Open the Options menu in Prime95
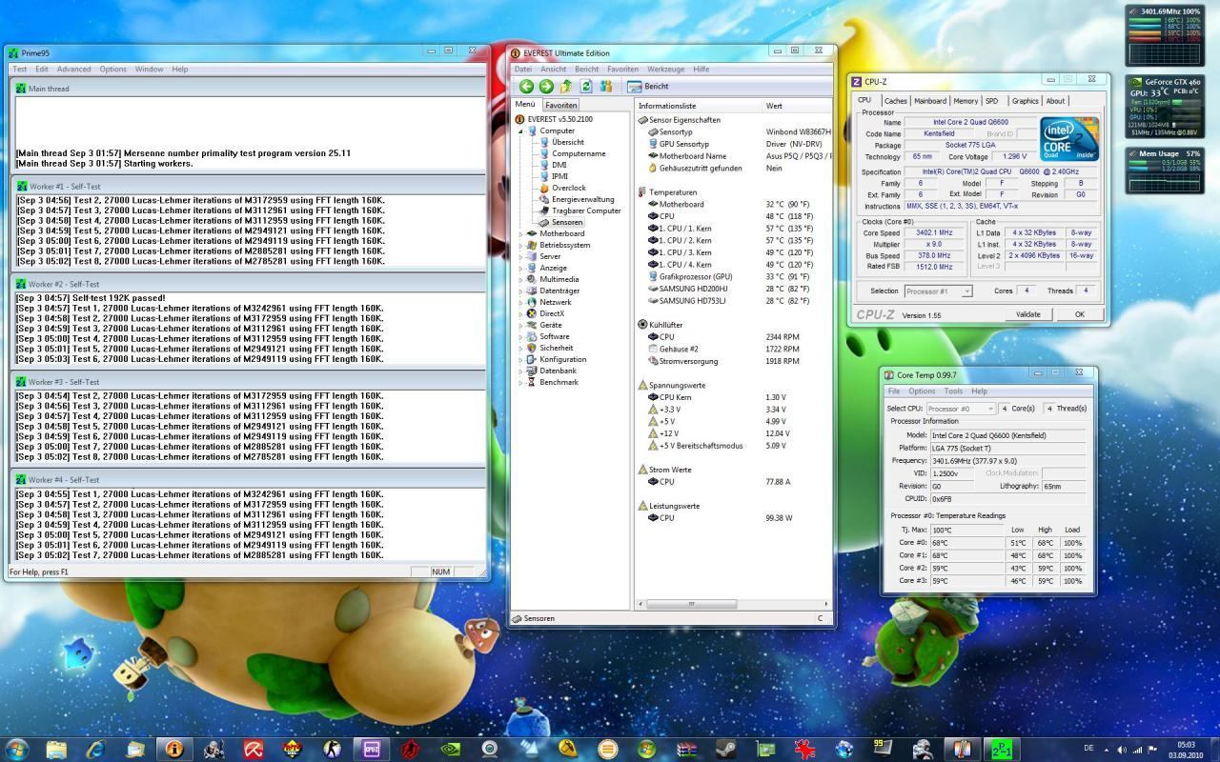This screenshot has height=762, width=1220. 112,69
